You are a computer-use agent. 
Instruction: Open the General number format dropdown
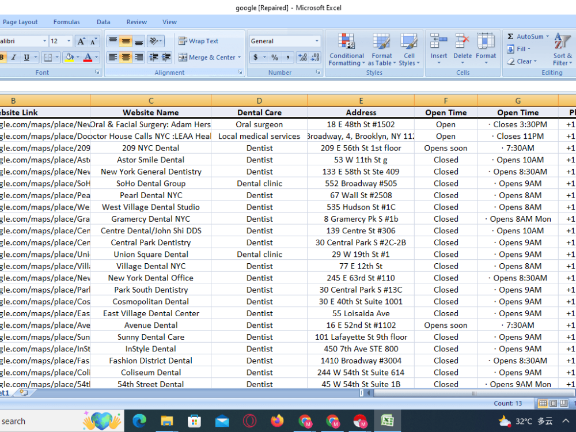pyautogui.click(x=317, y=41)
